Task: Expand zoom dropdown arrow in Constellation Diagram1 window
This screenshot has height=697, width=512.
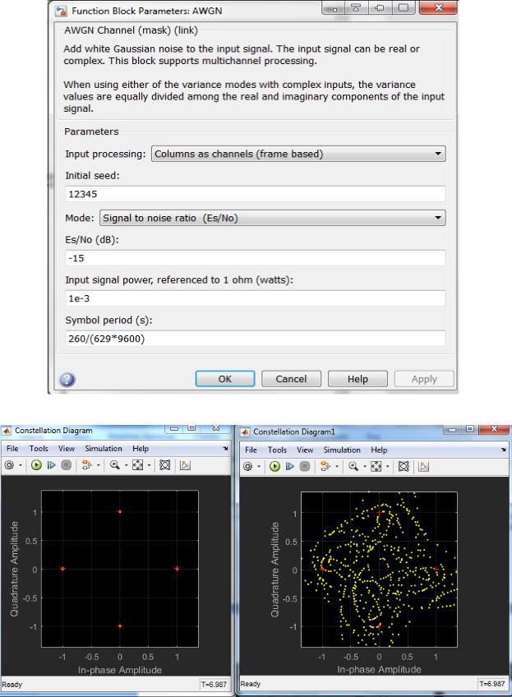Action: click(x=364, y=467)
